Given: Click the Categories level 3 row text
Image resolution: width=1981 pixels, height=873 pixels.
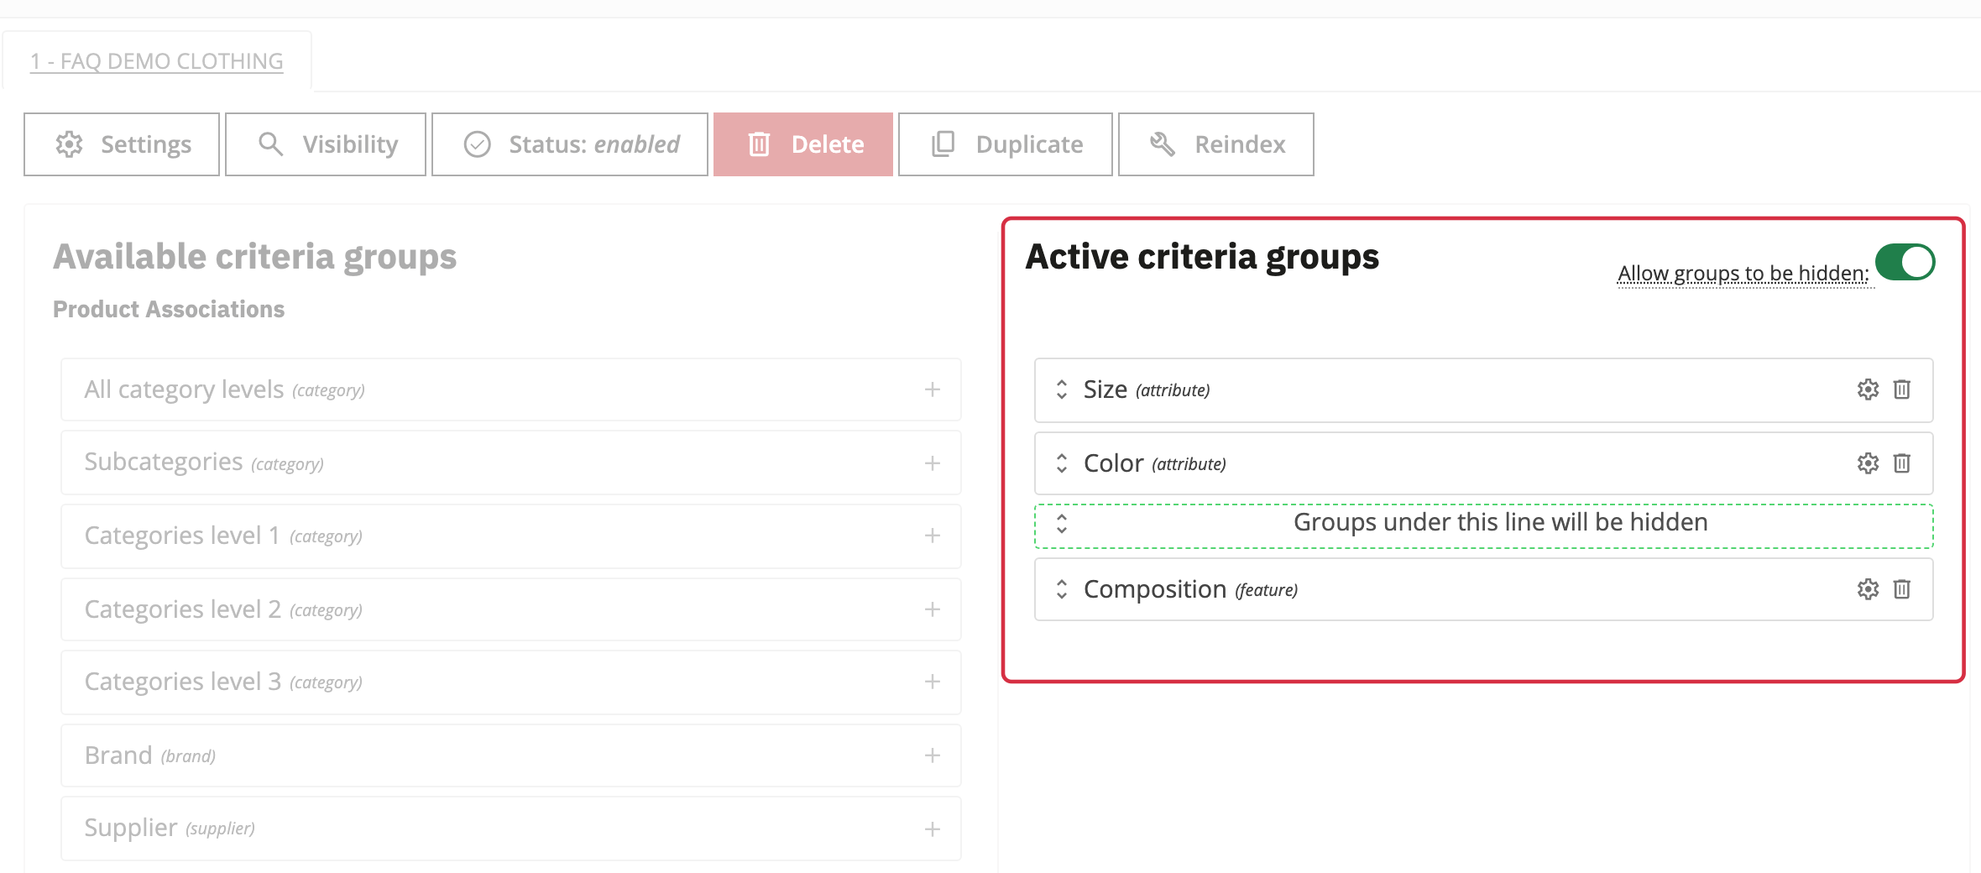Looking at the screenshot, I should (x=223, y=682).
